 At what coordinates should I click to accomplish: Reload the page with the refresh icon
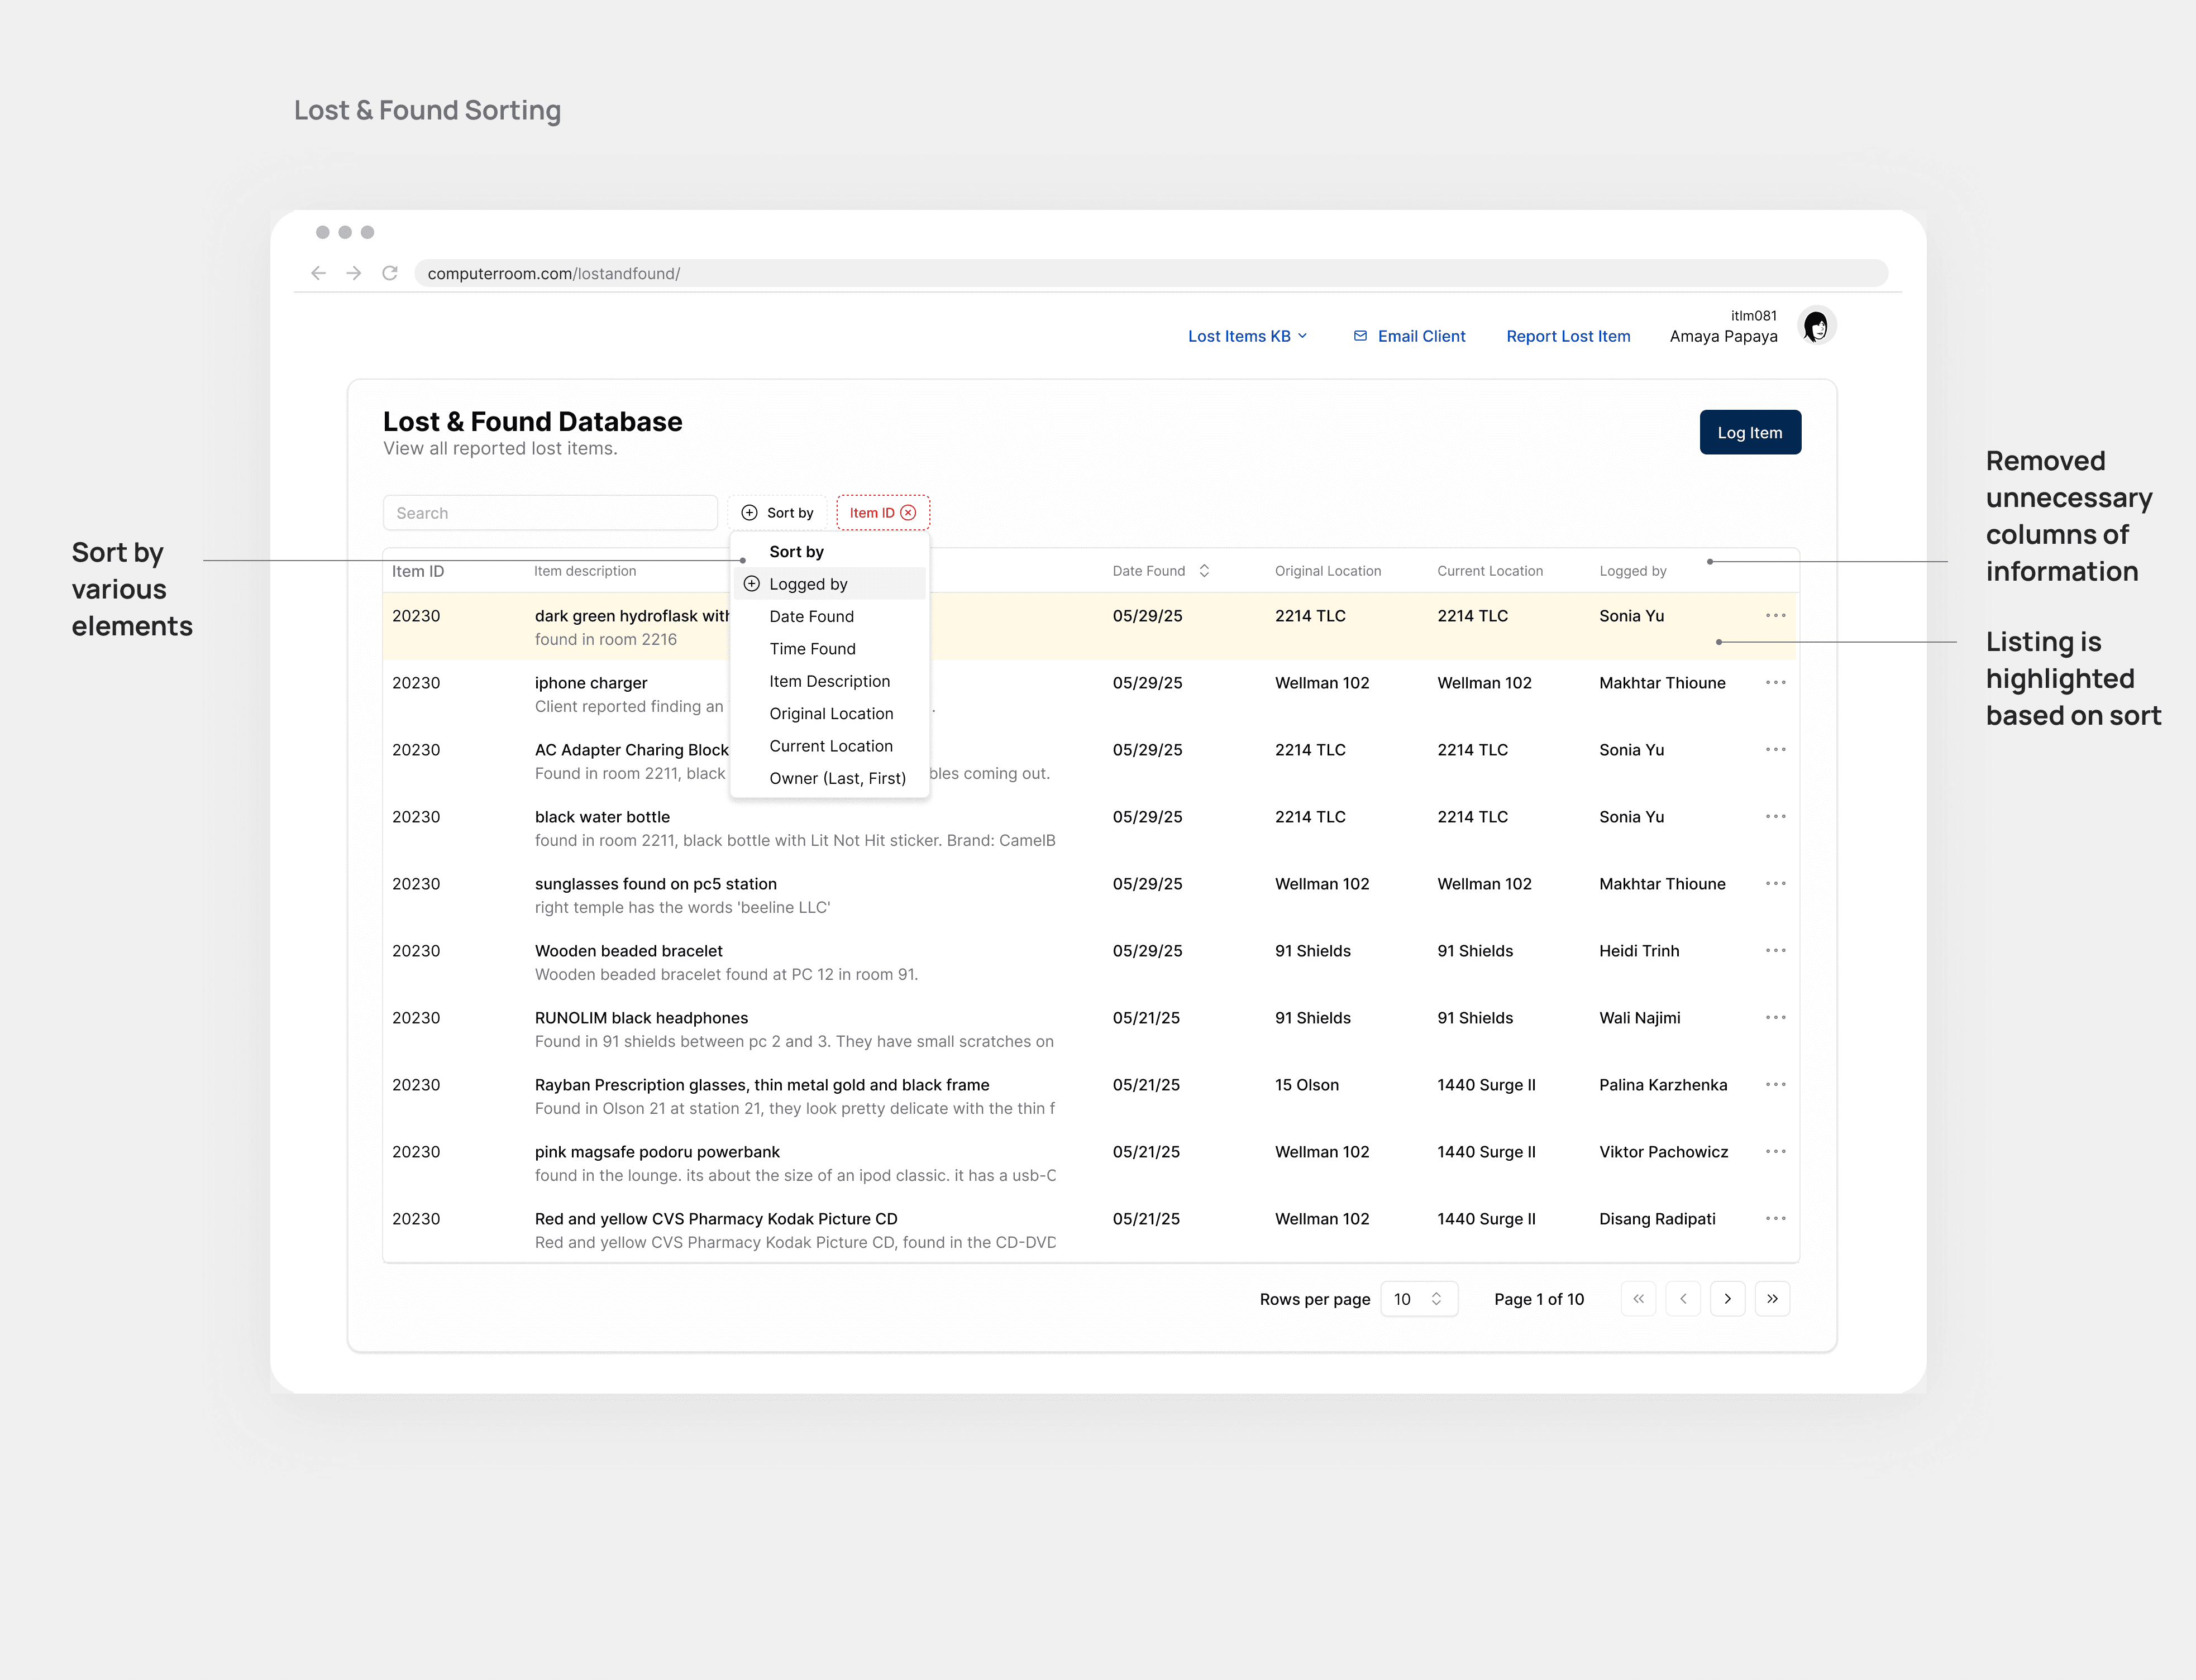pos(390,273)
